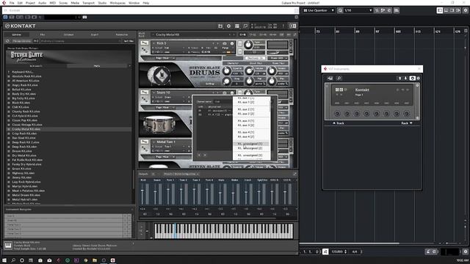Select Kt. aux 4 [1] from output list
Screen dimensions: 470x264
246,132
